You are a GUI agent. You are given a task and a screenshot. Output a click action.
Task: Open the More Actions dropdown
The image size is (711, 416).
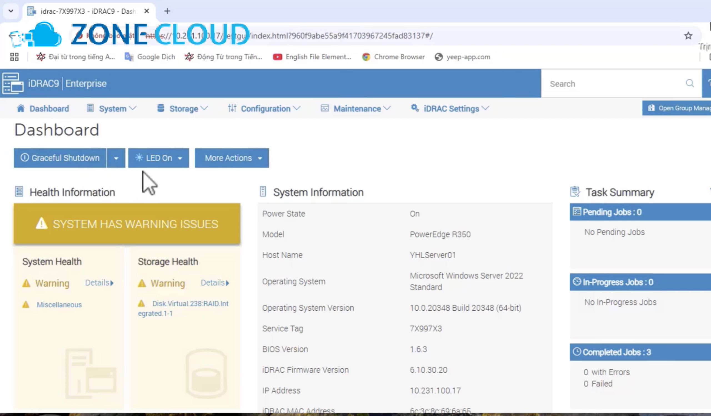(232, 158)
